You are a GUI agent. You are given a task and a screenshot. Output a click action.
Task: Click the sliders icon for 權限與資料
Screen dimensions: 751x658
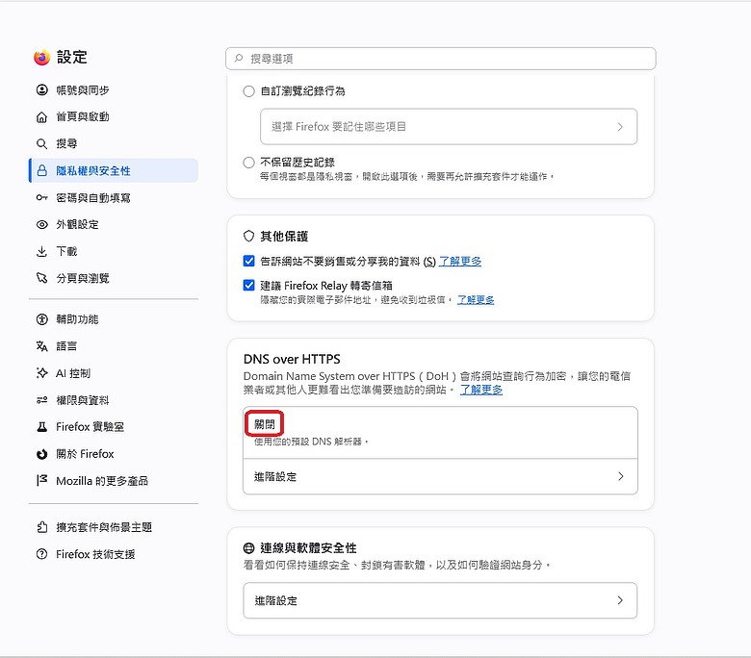pos(42,400)
